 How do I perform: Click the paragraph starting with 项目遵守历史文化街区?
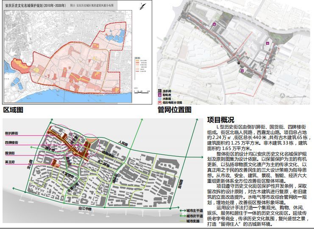tap(257, 194)
